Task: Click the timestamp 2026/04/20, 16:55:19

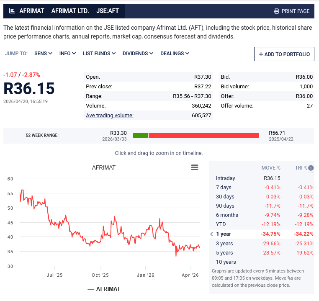Action: 26,101
